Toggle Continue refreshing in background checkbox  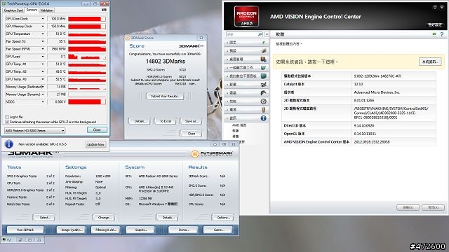pyautogui.click(x=7, y=122)
